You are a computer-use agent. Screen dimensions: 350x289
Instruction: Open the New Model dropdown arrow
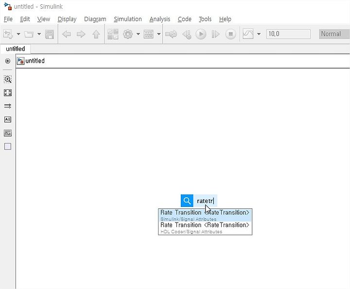[x=18, y=34]
